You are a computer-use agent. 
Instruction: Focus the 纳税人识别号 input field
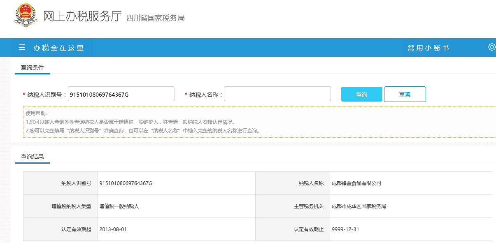click(x=121, y=94)
